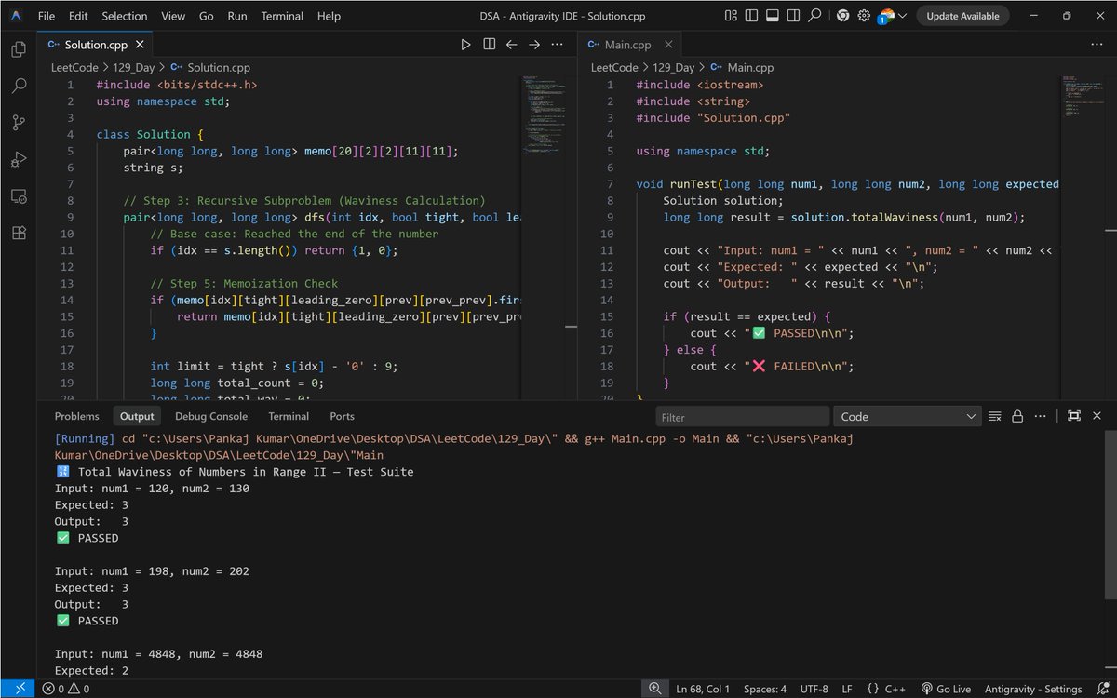
Task: Open the settings gear in title bar
Action: (x=864, y=16)
